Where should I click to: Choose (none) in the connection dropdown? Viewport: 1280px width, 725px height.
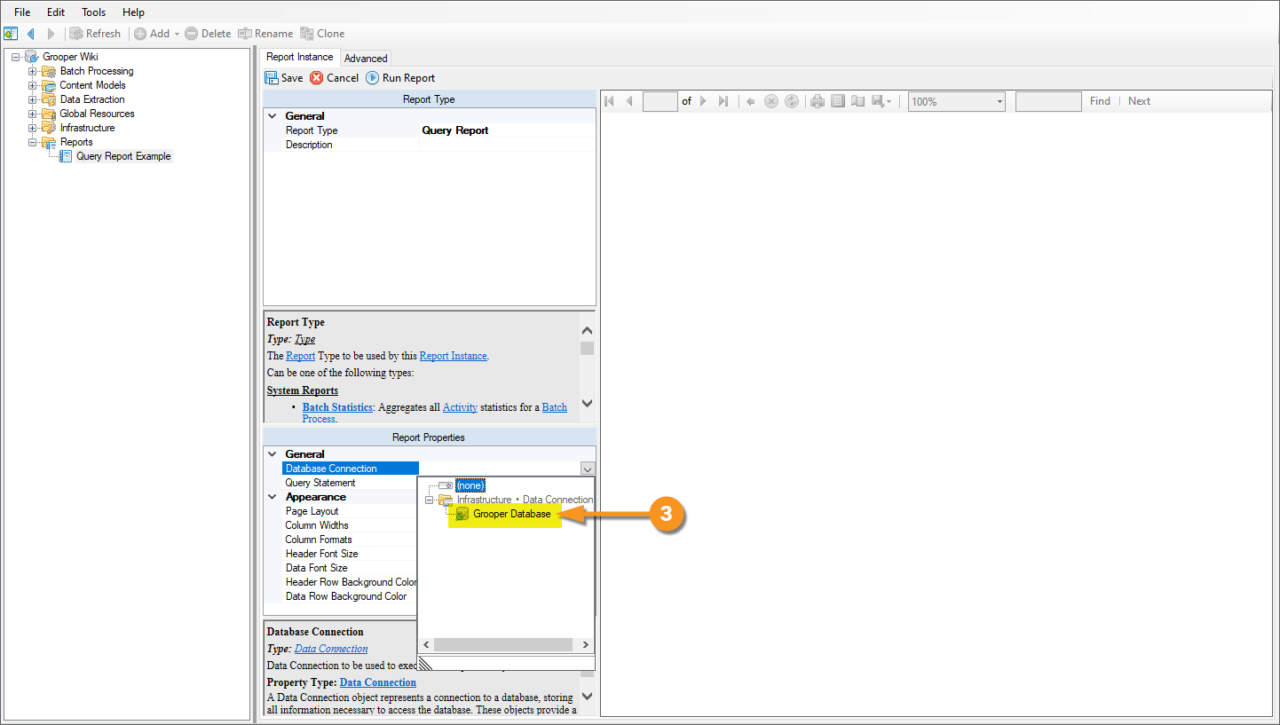[x=470, y=485]
